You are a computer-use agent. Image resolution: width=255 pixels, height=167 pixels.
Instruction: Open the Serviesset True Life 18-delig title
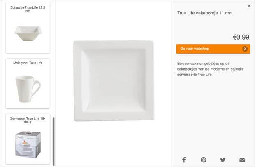pos(28,120)
